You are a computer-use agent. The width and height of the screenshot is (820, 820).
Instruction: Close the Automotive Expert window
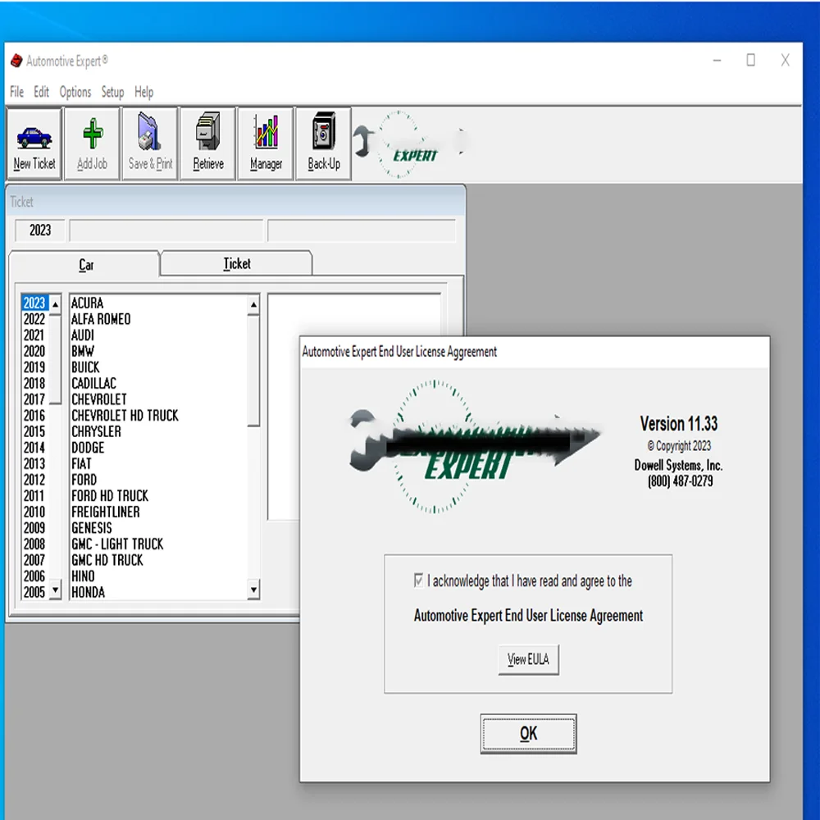coord(785,60)
